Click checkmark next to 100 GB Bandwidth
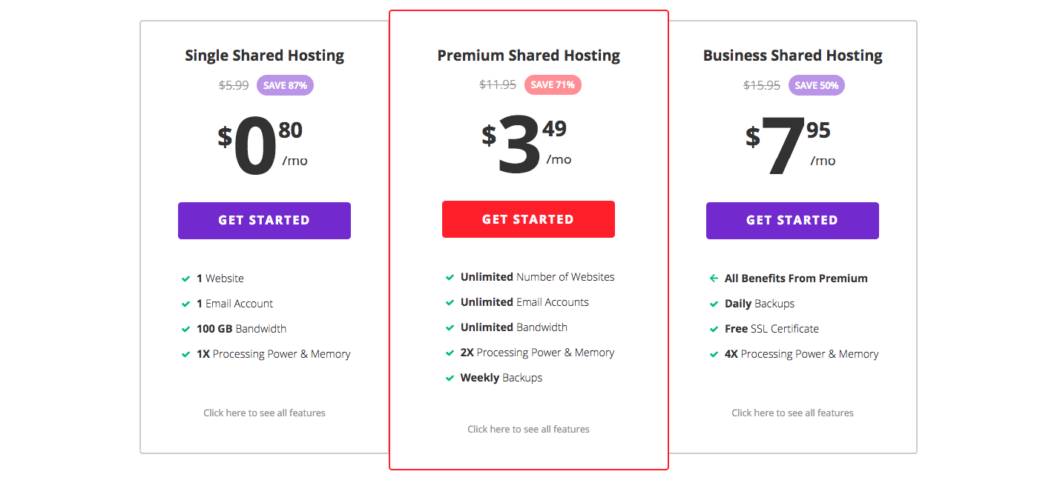The width and height of the screenshot is (1043, 480). tap(186, 330)
